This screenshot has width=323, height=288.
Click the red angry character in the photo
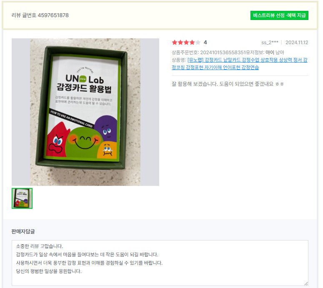[x=56, y=140]
